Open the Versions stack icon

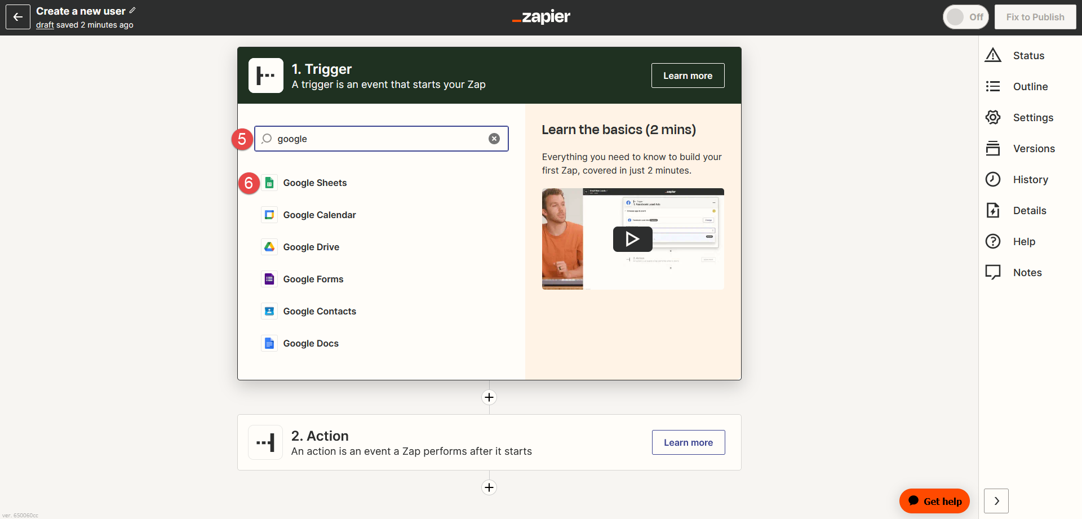(x=993, y=148)
